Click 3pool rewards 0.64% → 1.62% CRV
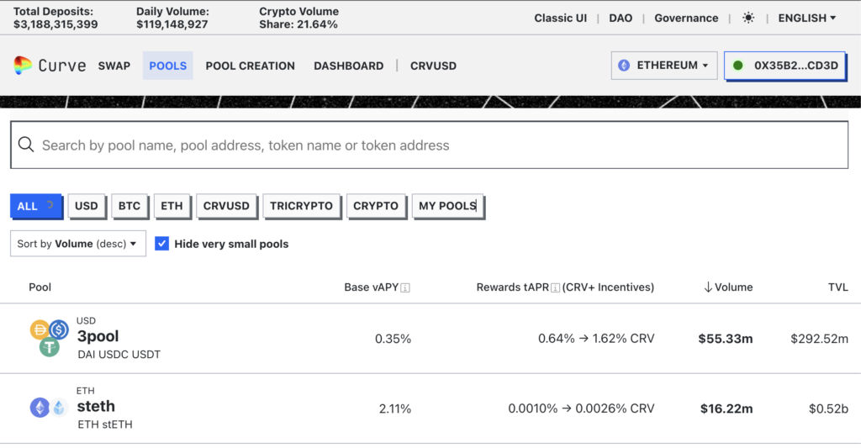 [x=596, y=339]
